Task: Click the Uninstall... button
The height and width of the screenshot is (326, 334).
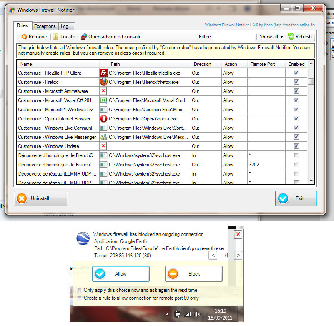Action: pos(41,198)
